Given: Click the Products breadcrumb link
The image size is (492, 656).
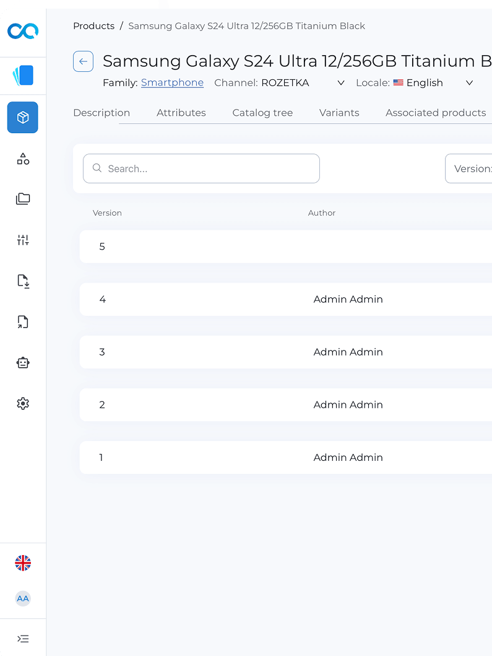Looking at the screenshot, I should click(93, 26).
